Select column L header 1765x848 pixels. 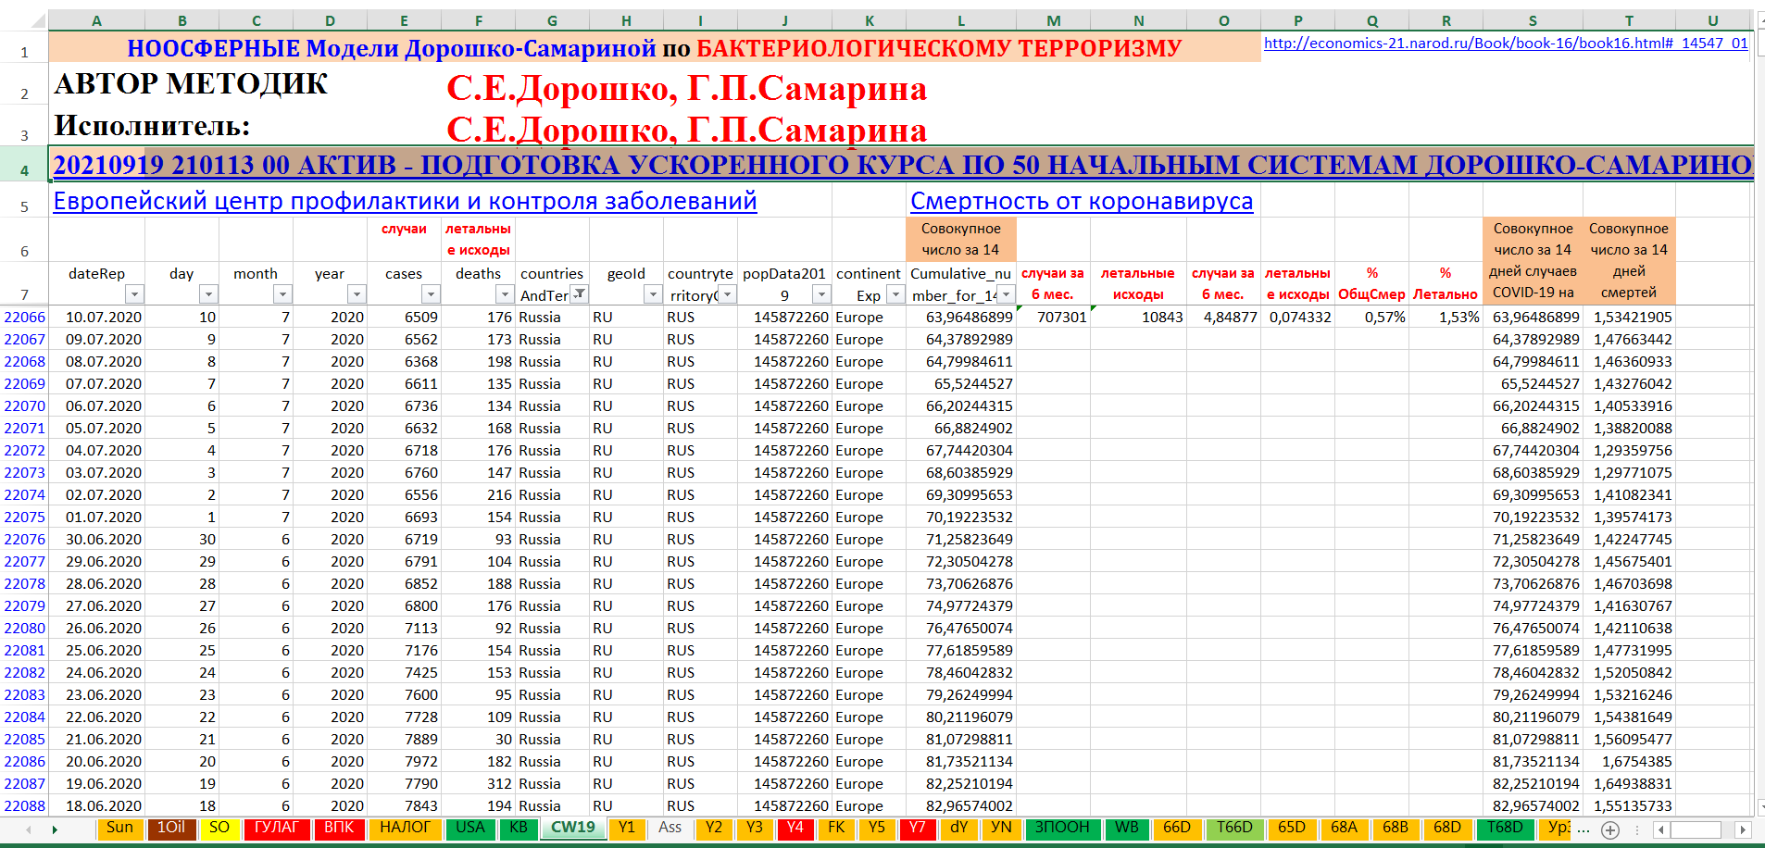click(x=960, y=20)
